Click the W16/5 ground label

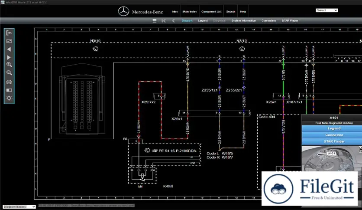point(227,153)
